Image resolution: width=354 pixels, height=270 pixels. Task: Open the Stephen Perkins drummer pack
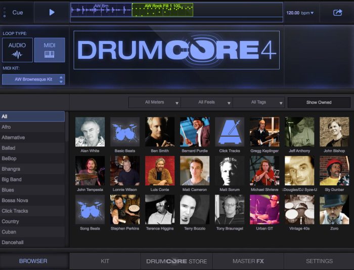pyautogui.click(x=125, y=210)
